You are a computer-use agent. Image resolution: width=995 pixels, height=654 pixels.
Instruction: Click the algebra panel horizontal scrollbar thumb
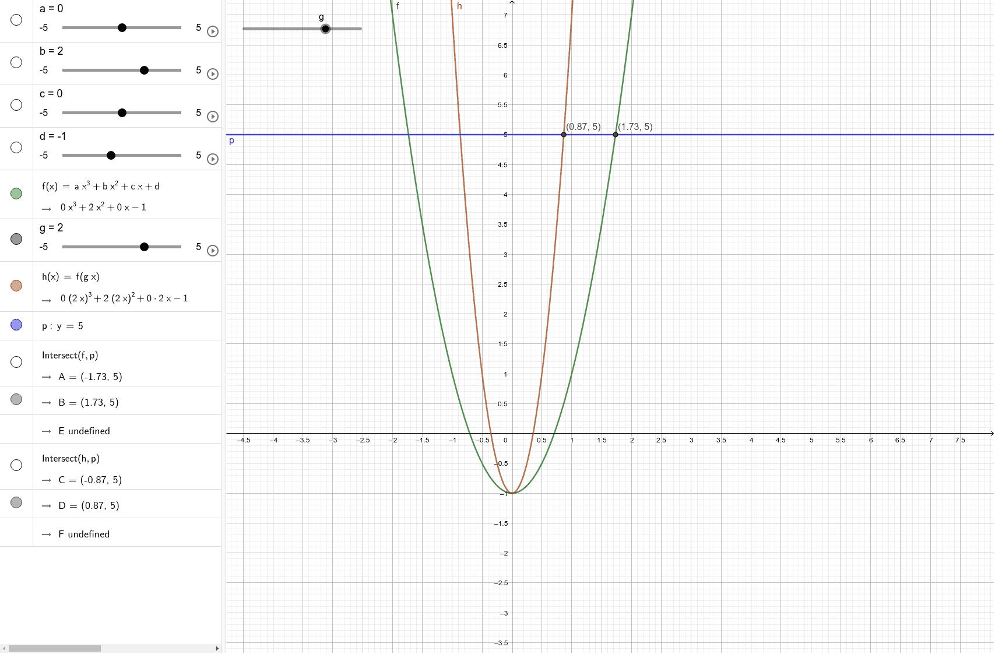[55, 648]
